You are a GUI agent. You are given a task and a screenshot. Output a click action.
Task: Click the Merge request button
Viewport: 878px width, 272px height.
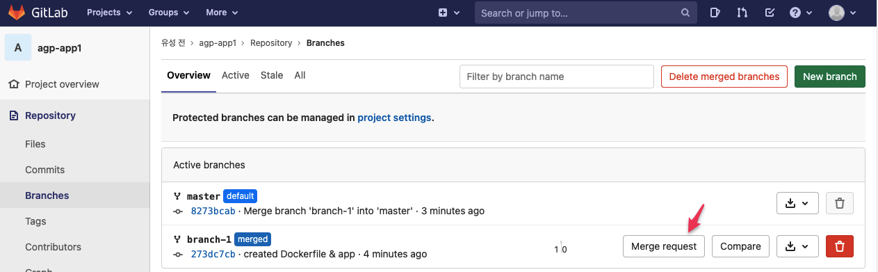tap(664, 246)
